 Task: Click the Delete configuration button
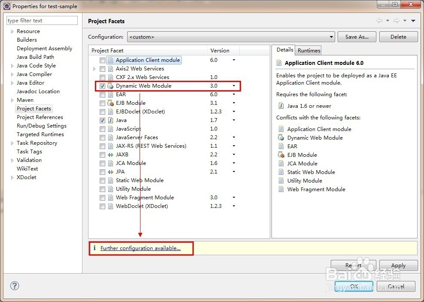(x=398, y=37)
